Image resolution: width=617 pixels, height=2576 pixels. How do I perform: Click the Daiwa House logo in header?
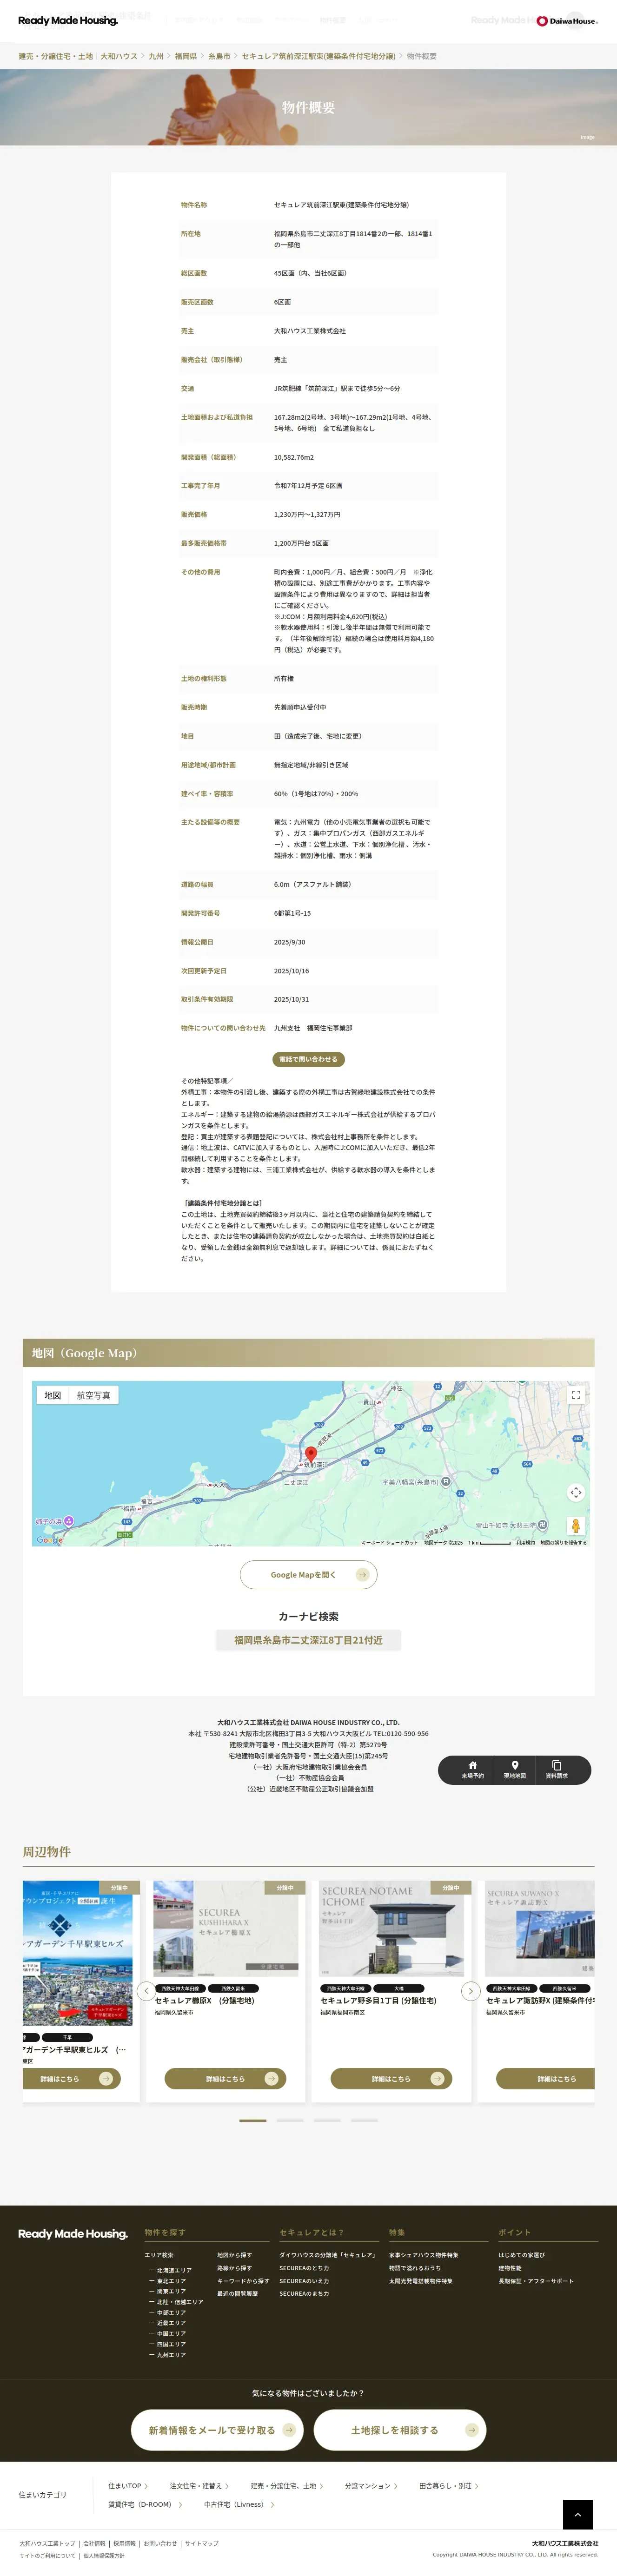567,20
